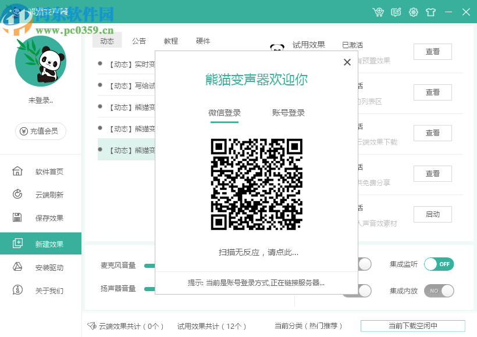Click 试用效果共计（12个）status text
This screenshot has height=337, width=477.
212,327
